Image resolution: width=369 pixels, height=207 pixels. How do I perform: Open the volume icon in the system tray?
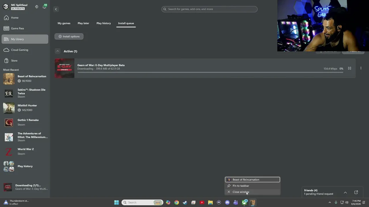coord(347,202)
